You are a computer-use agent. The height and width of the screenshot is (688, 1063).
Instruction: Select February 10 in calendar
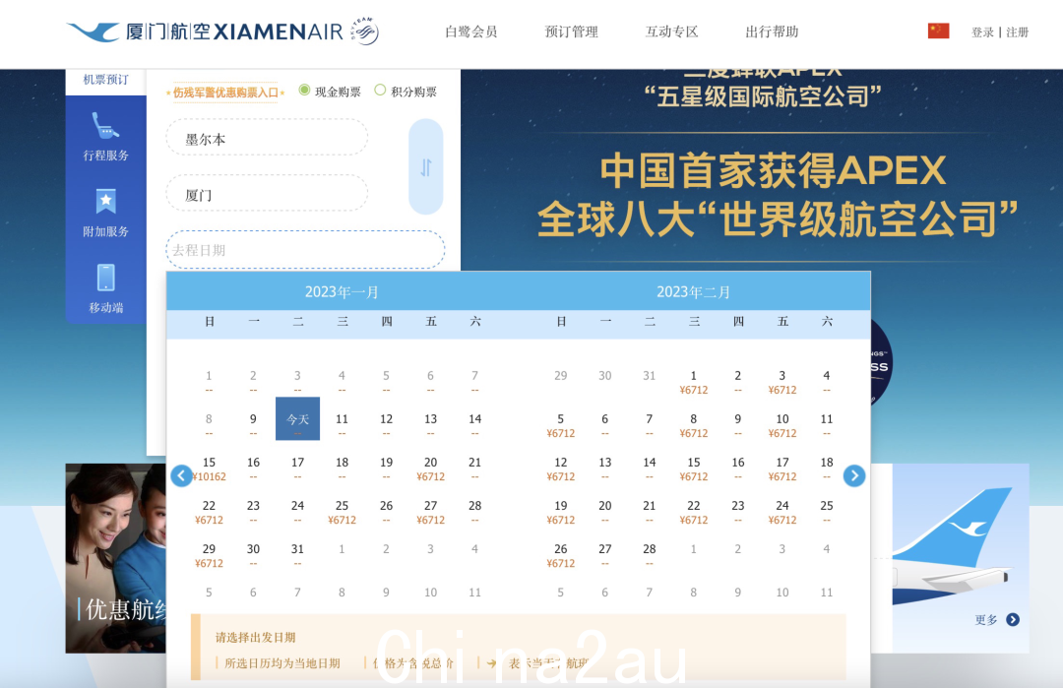point(782,425)
